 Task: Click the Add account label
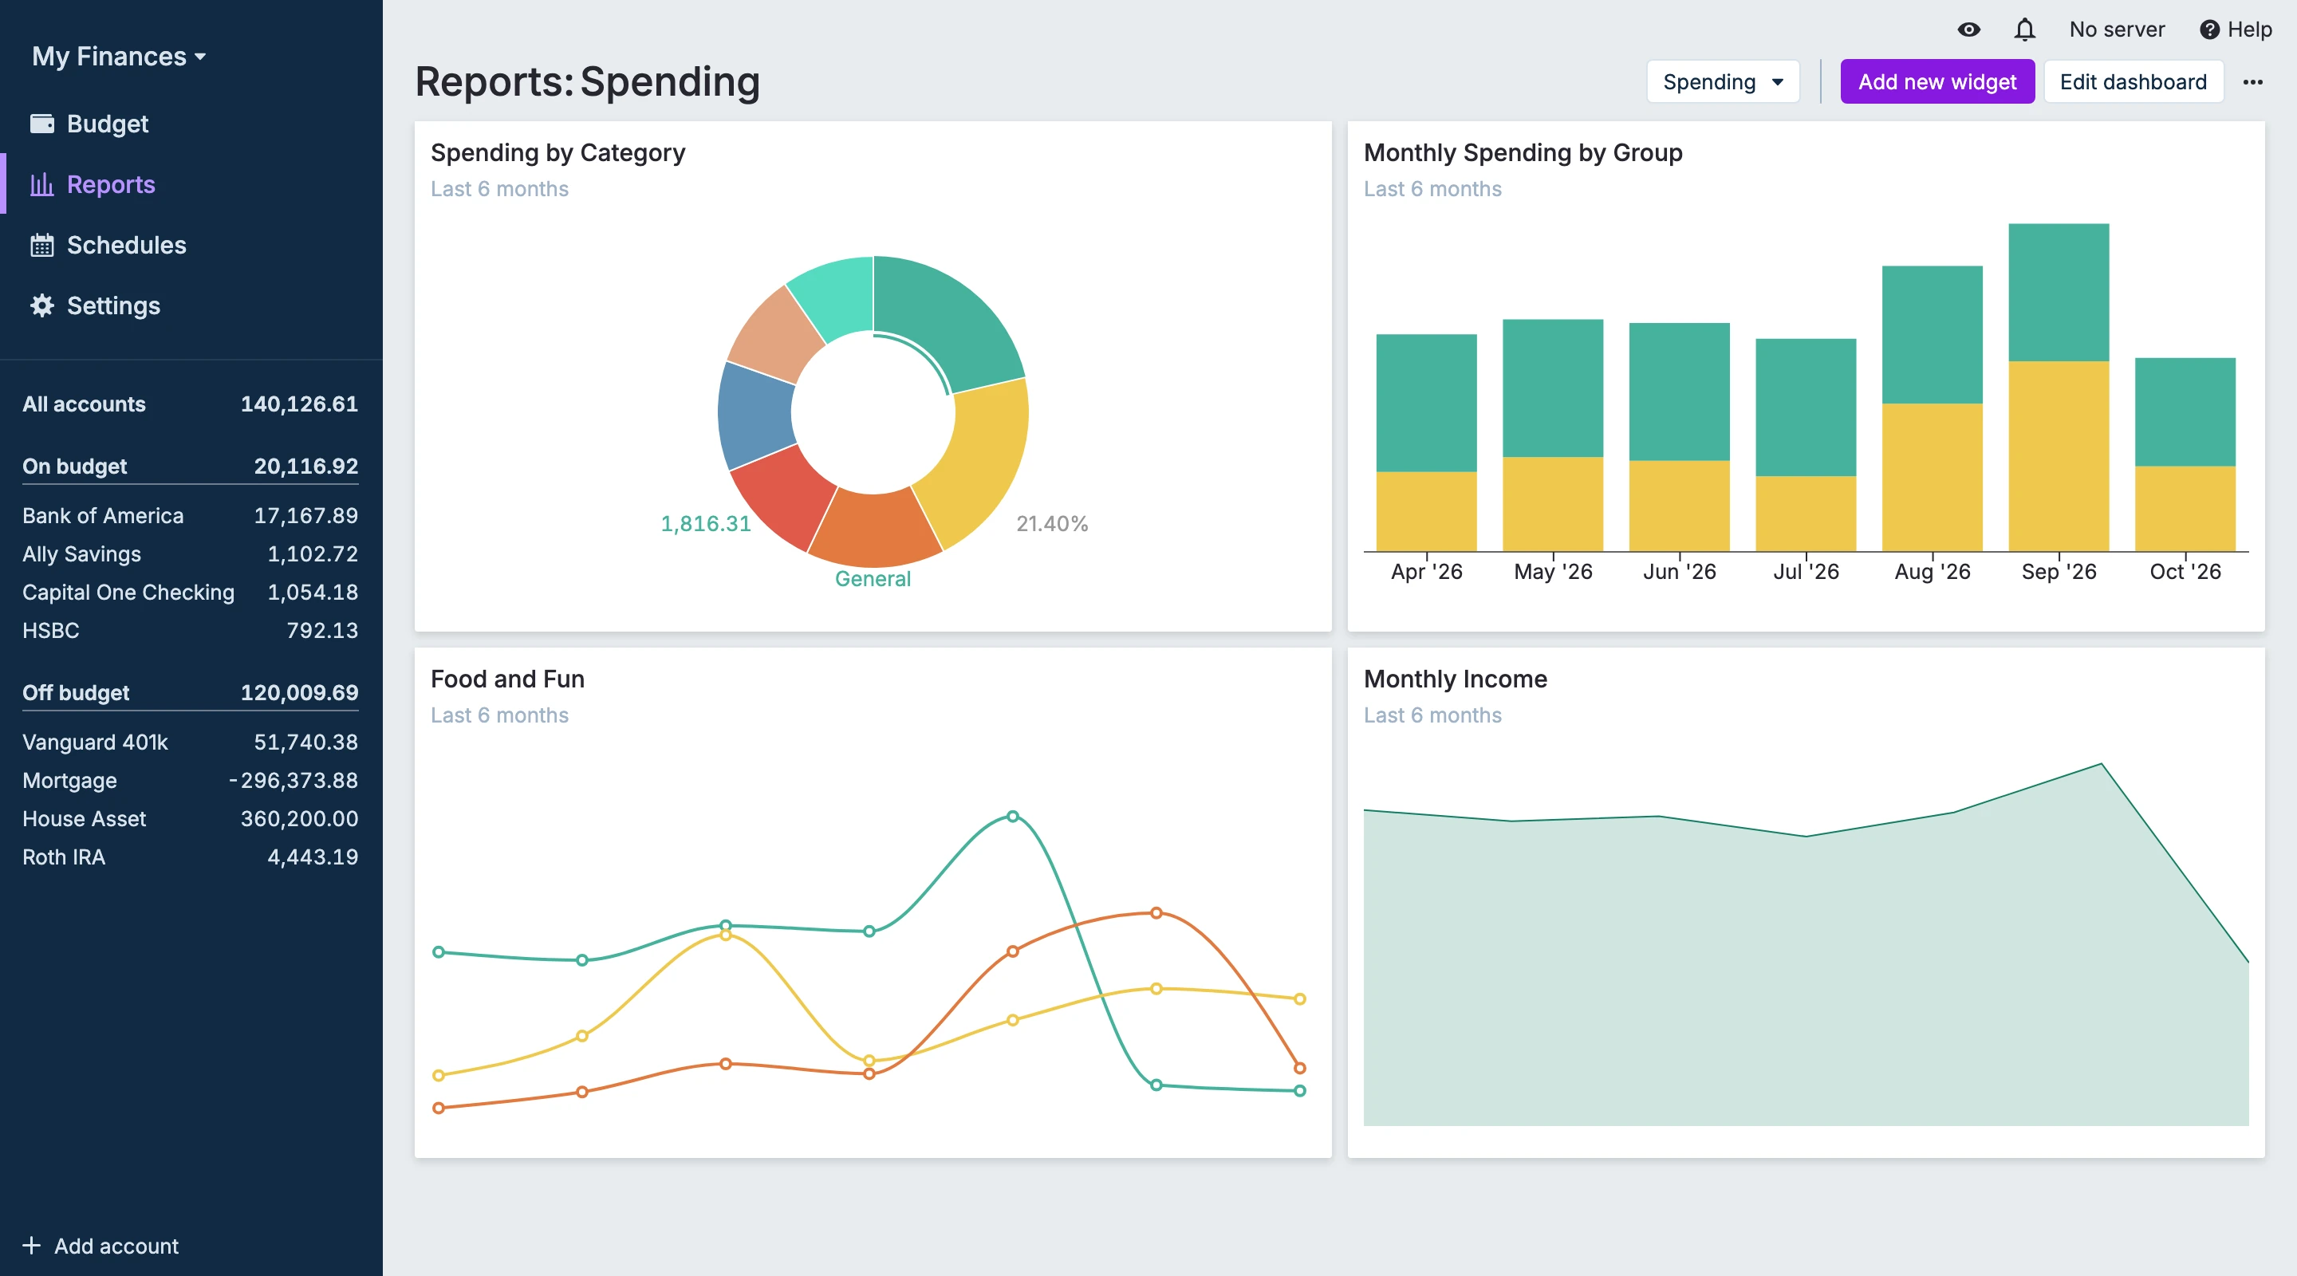pyautogui.click(x=116, y=1245)
